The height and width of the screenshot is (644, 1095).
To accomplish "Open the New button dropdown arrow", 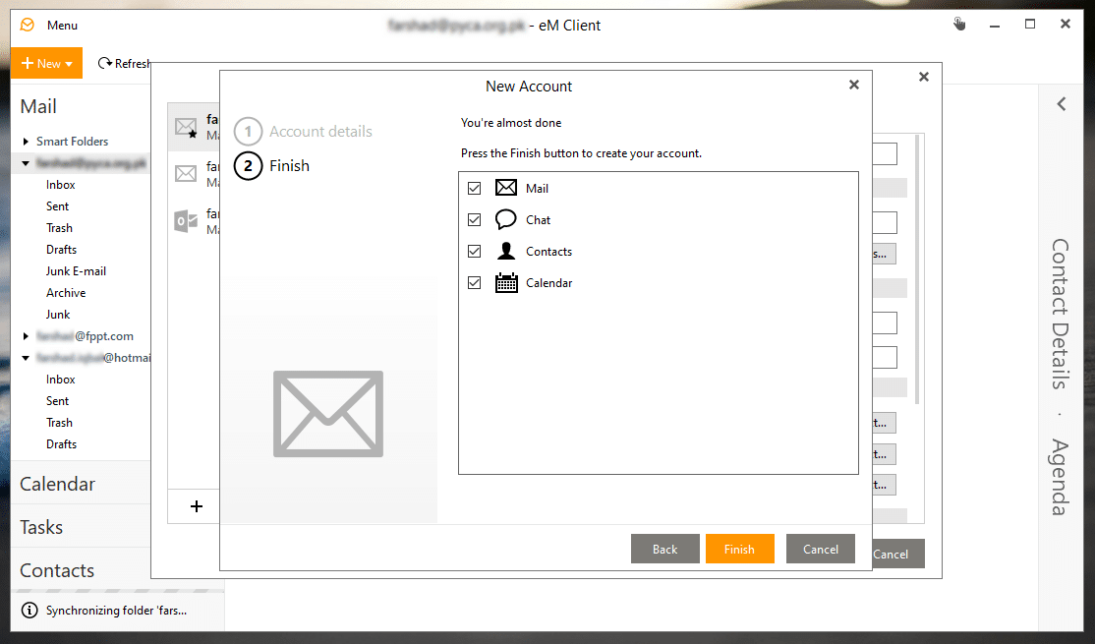I will (69, 64).
